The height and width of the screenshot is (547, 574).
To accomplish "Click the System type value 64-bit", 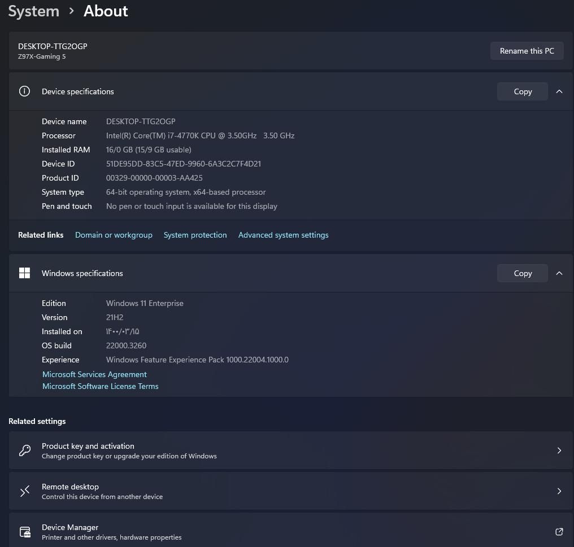I will 186,192.
